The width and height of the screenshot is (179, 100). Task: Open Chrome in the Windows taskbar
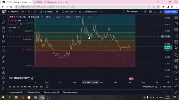[36, 97]
